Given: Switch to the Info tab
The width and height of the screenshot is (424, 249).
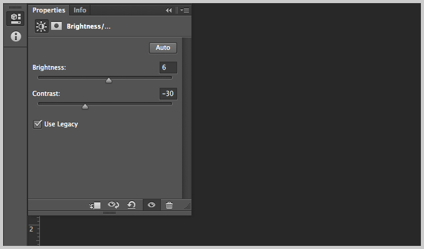Looking at the screenshot, I should click(80, 10).
